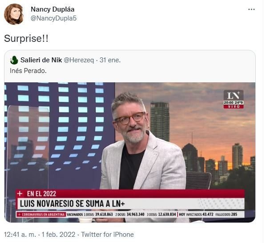Click the Salieri de Nik author name
The image size is (266, 243).
(x=41, y=60)
